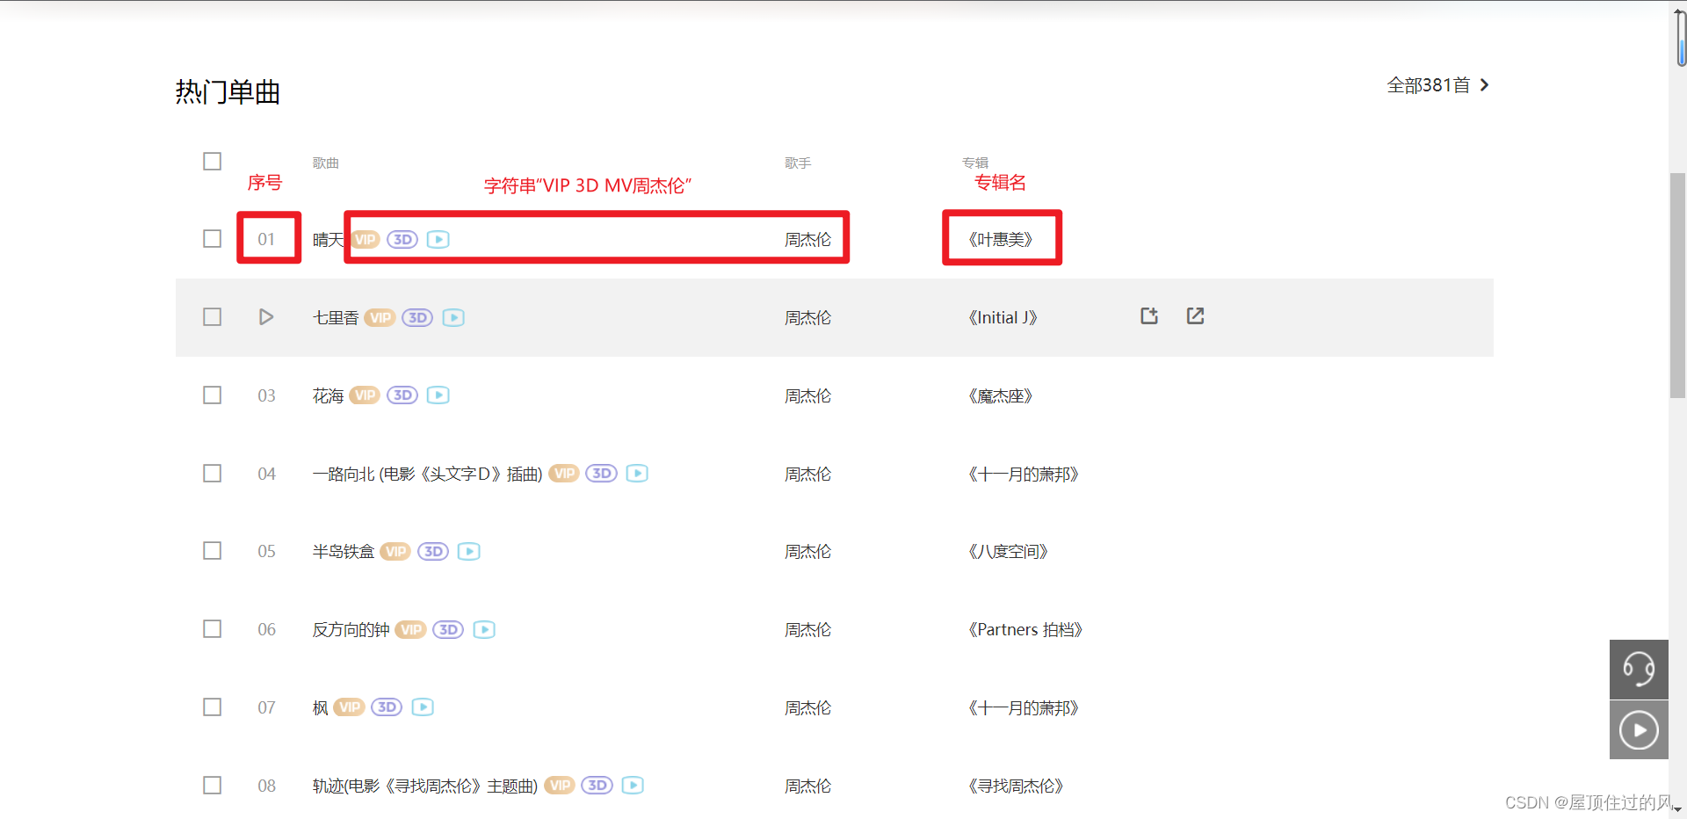Open artist 周杰伦 on the 花海 row

point(807,396)
